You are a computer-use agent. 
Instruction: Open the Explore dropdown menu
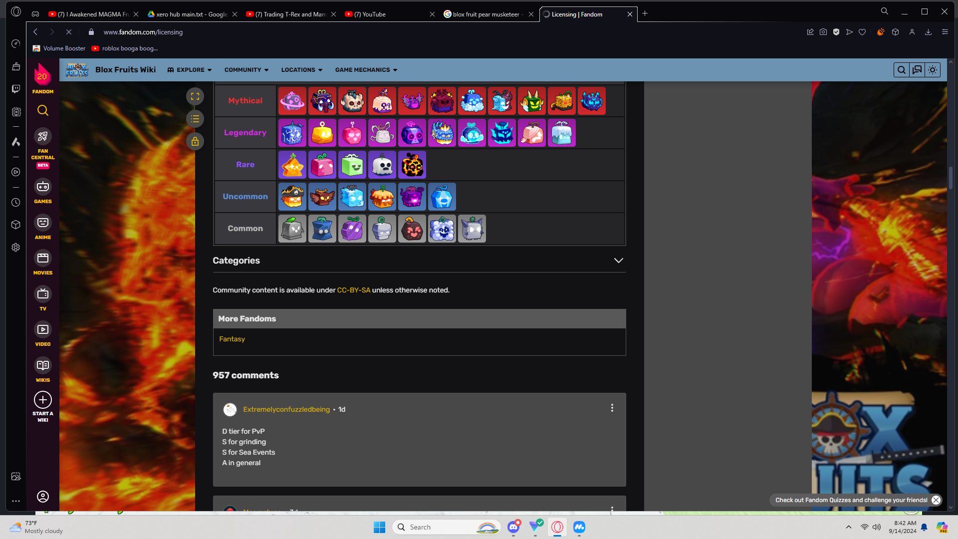point(190,70)
